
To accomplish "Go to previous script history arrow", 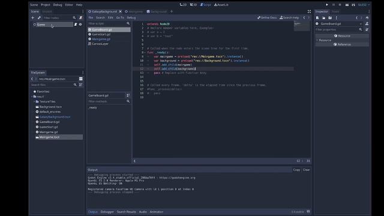I will pyautogui.click(x=304, y=17).
